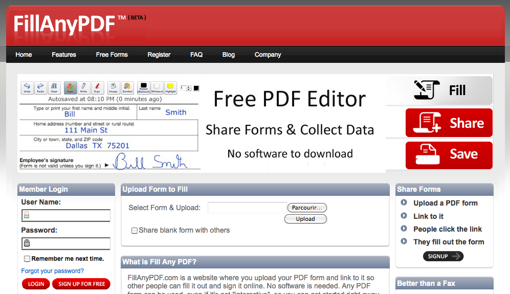Click the Upload a PDF form text
Screen dimensions: 510x294
point(445,203)
